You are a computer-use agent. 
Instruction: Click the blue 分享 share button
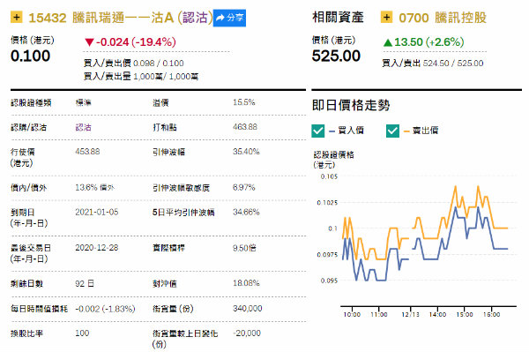229,18
